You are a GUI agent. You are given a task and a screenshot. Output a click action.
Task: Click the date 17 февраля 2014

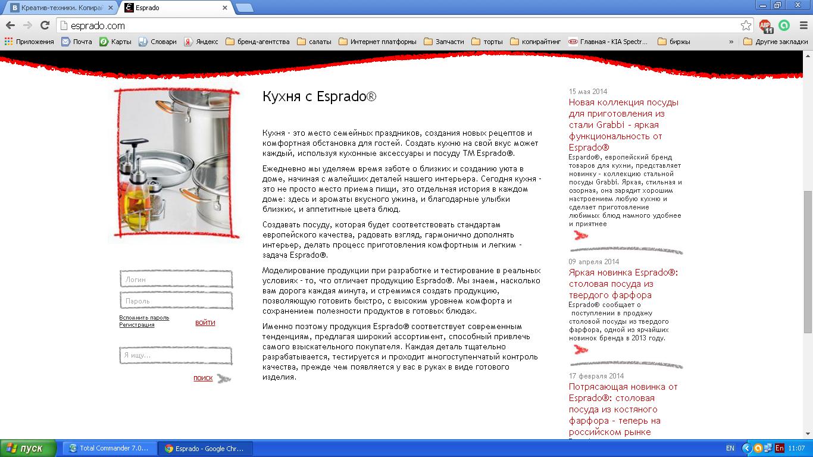[596, 376]
